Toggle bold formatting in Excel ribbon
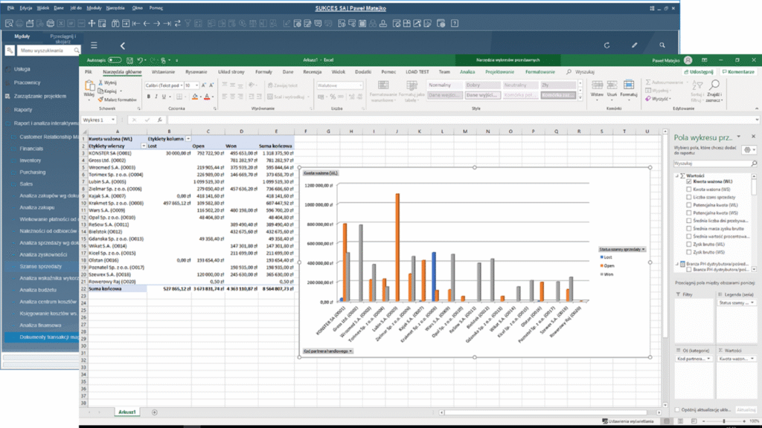The height and width of the screenshot is (428, 762). 149,97
